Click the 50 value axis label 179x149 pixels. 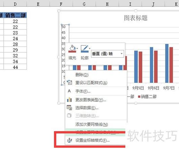point(63,27)
